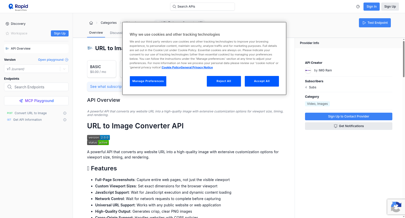Click the search magnifier icon in header
This screenshot has height=218, width=405.
point(174,7)
